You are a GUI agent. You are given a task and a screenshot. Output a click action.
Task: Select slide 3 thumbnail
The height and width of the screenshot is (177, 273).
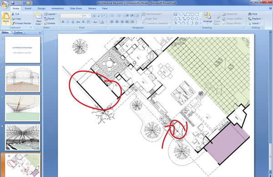point(23,108)
